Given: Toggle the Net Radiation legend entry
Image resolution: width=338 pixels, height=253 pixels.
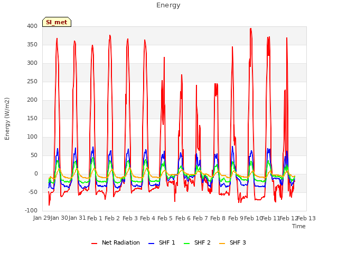Looking at the screenshot, I should click(x=116, y=242).
